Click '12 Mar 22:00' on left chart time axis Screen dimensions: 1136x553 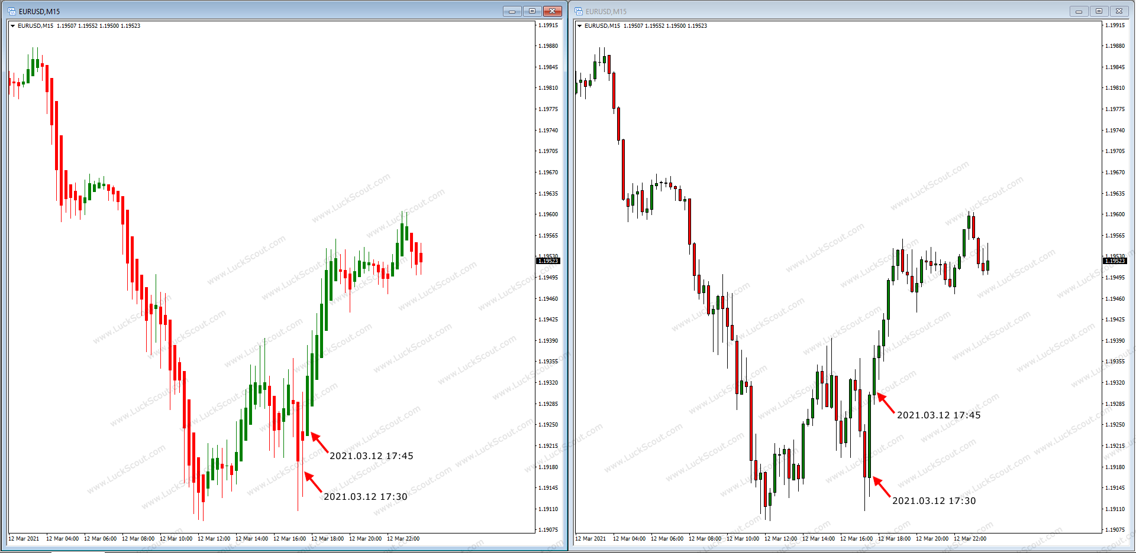point(403,539)
